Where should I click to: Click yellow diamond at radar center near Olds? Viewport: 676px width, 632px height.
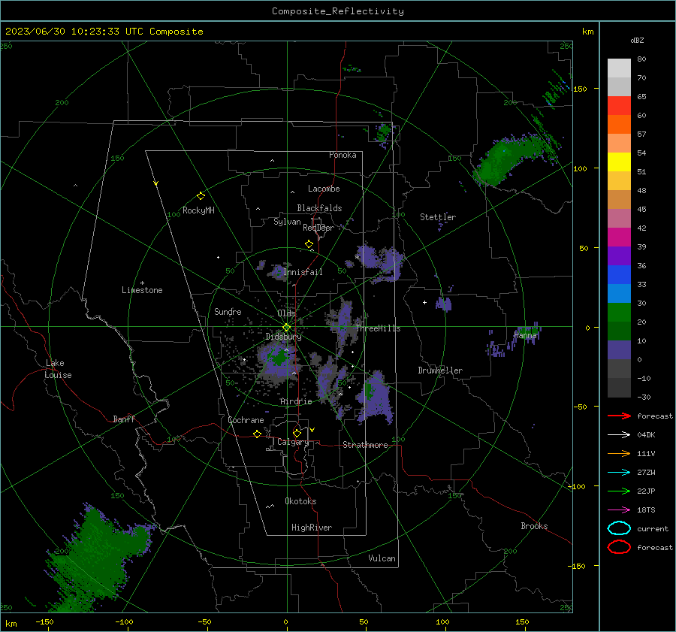[x=286, y=328]
